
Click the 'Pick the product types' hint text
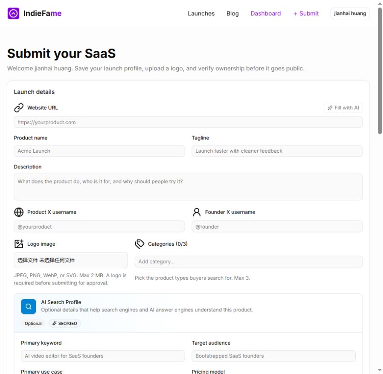pyautogui.click(x=192, y=278)
